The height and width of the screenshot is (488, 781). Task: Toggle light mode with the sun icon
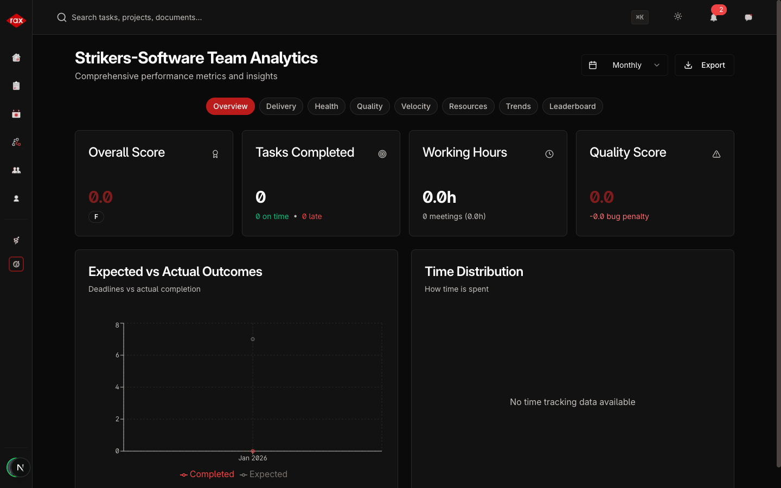click(678, 17)
